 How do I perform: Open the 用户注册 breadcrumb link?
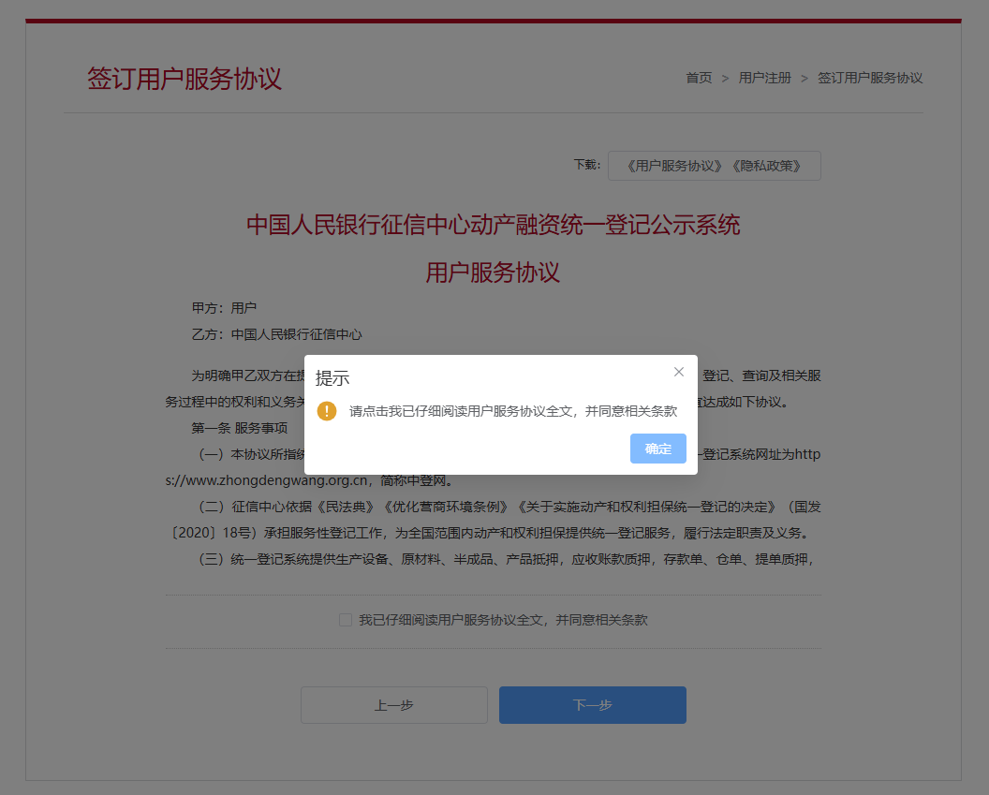pos(764,78)
